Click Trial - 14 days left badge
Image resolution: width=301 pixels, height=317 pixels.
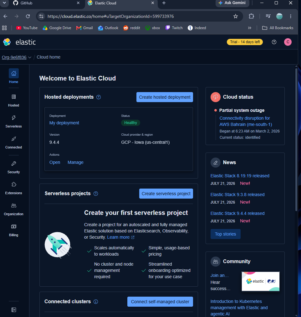(x=245, y=42)
